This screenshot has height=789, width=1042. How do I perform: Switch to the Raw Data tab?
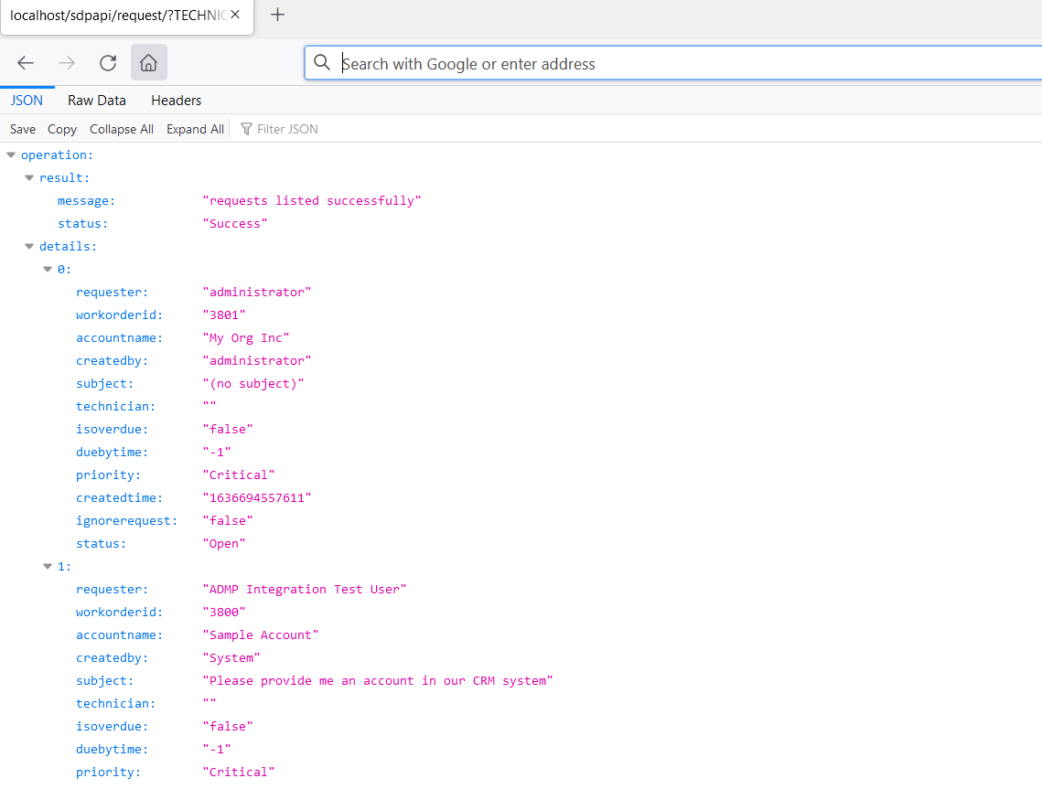point(97,101)
